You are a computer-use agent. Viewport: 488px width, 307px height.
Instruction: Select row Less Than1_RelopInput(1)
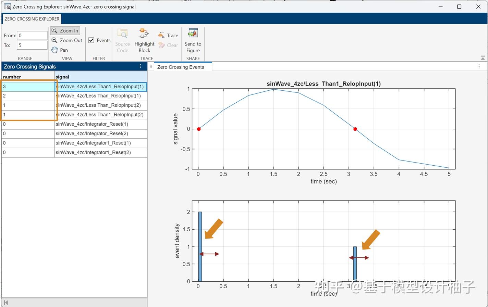[74, 87]
